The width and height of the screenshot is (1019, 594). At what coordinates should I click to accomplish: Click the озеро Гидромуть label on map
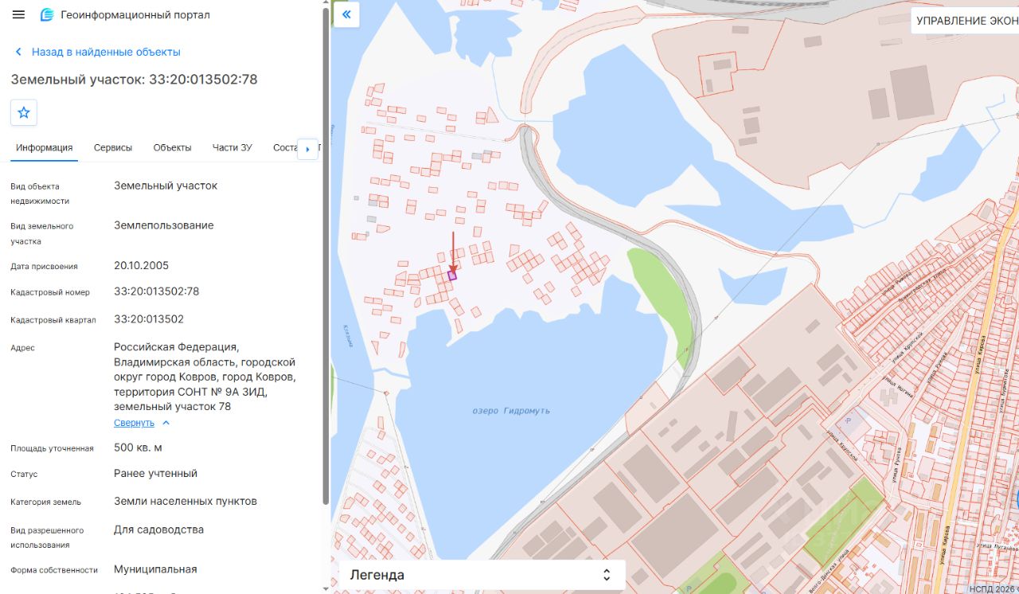pos(511,411)
